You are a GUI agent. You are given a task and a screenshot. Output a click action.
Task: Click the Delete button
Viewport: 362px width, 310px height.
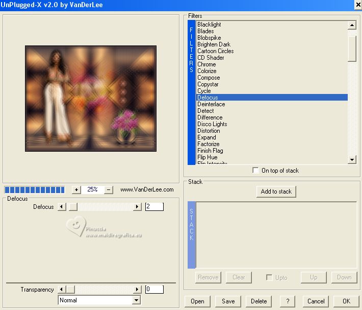(258, 301)
